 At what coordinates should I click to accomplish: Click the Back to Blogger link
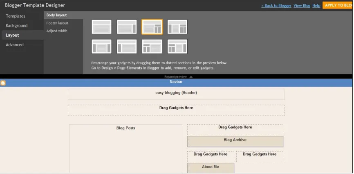[x=276, y=6]
